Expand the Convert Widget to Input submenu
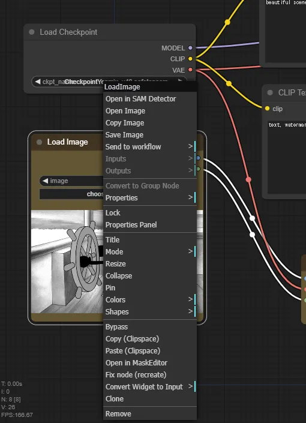This screenshot has height=423, width=306. [150, 387]
